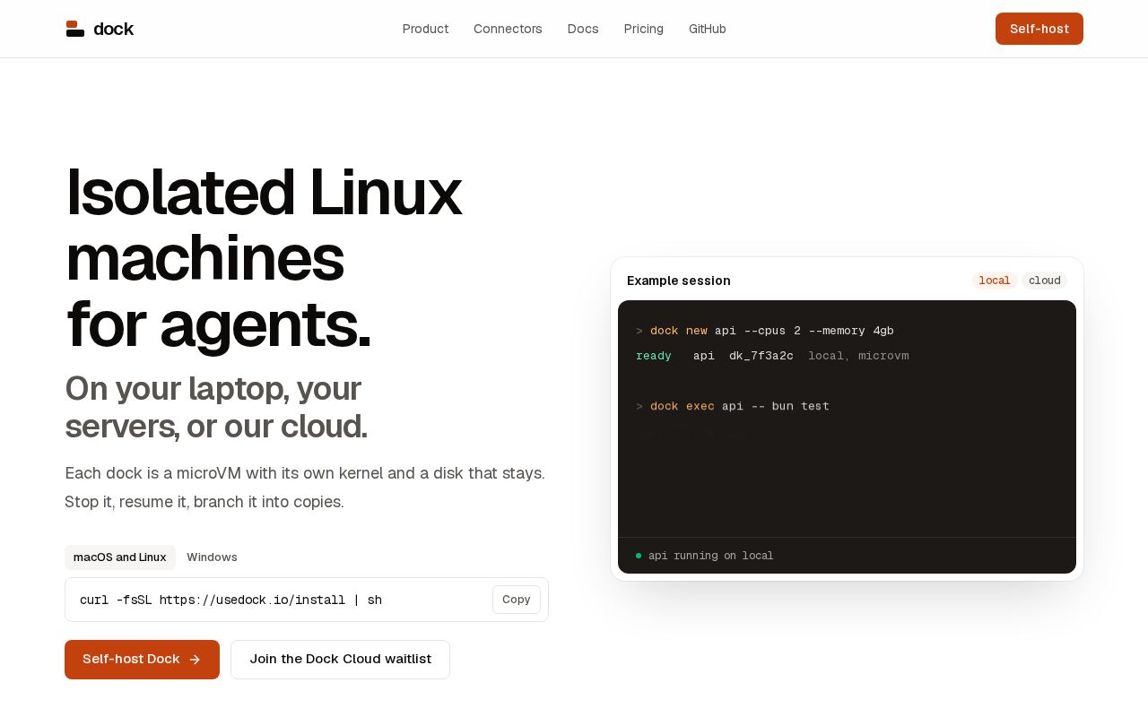Go to the Docs page
This screenshot has width=1148, height=717.
coord(583,29)
